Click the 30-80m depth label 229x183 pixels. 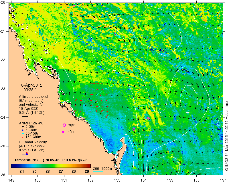(x=31, y=130)
